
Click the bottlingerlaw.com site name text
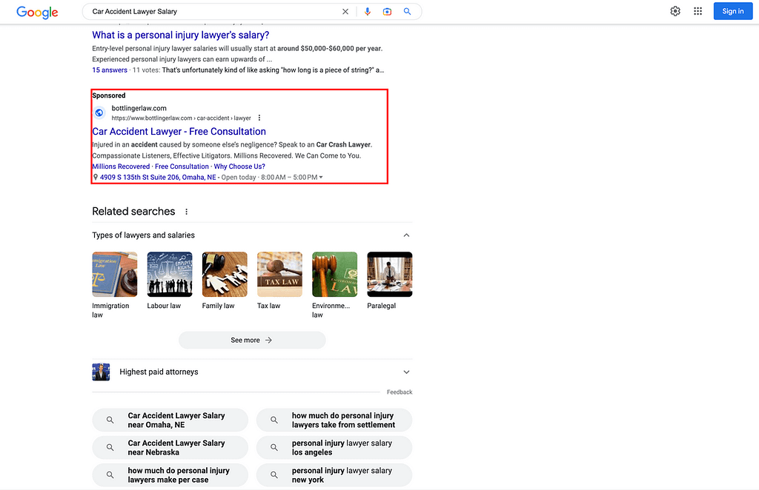point(139,108)
